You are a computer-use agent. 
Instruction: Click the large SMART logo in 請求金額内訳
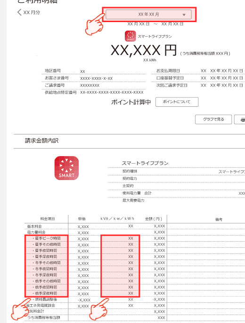66,168
